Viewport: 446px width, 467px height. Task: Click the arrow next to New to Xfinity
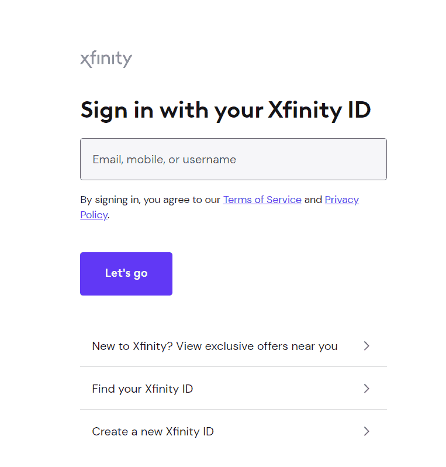367,346
